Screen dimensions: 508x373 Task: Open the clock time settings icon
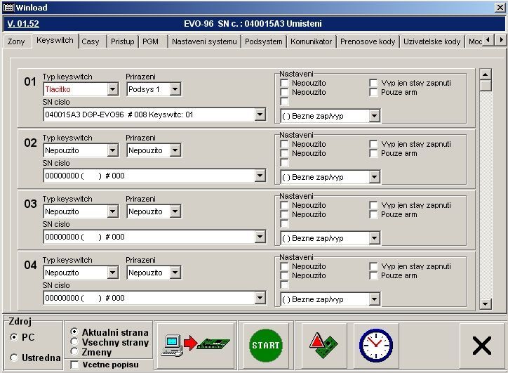[x=376, y=345]
